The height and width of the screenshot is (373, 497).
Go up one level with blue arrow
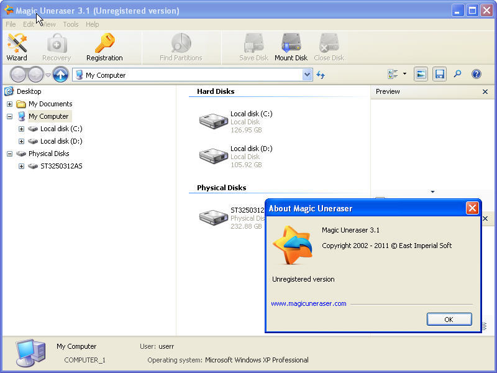[60, 75]
